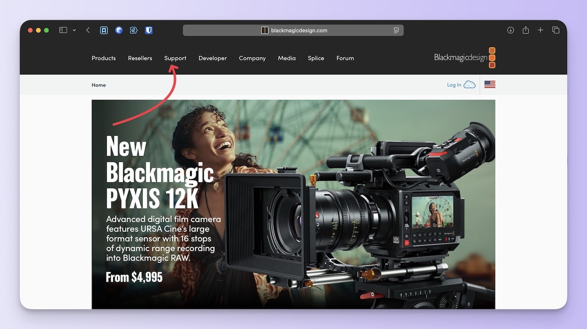Open the Products menu
Image resolution: width=587 pixels, height=329 pixels.
(x=104, y=58)
